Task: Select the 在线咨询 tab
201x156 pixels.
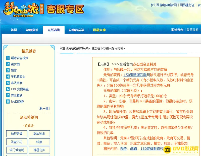Action: [x=54, y=30]
